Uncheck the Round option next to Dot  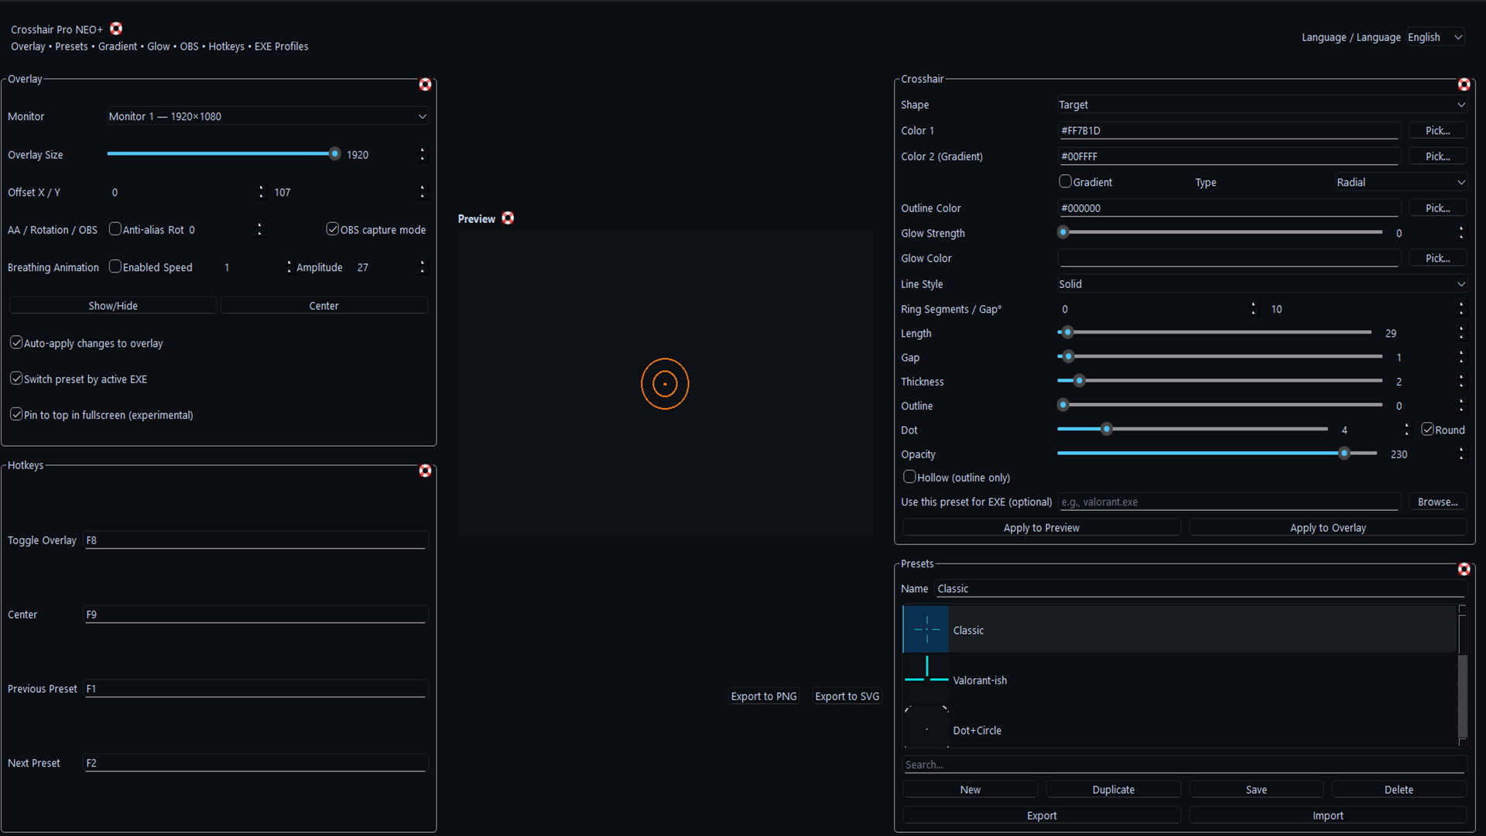point(1428,429)
